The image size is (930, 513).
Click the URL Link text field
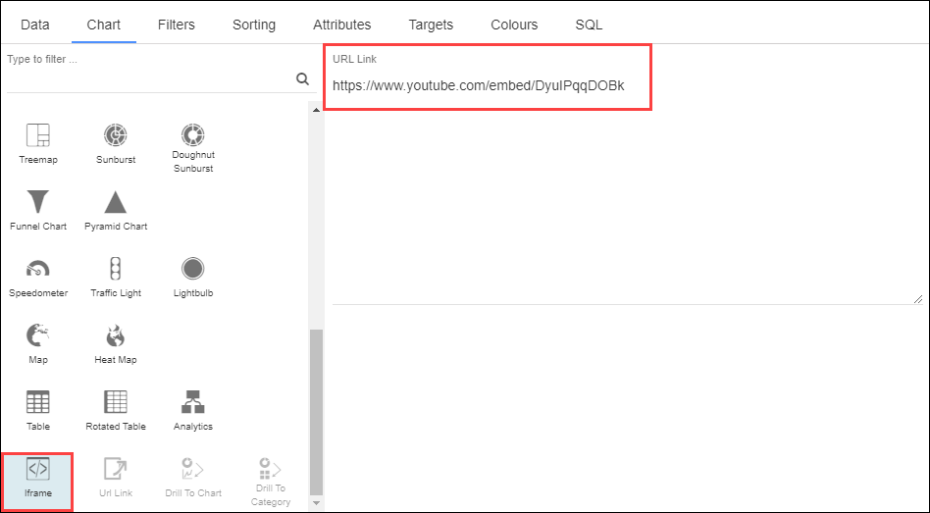[x=478, y=86]
